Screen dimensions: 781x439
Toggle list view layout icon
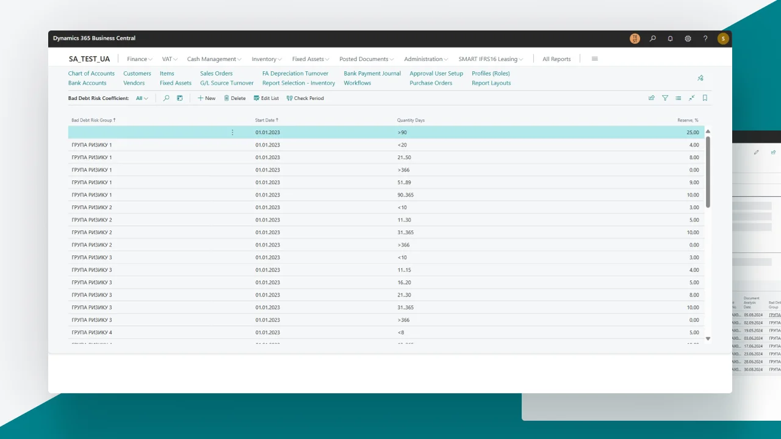pos(678,98)
